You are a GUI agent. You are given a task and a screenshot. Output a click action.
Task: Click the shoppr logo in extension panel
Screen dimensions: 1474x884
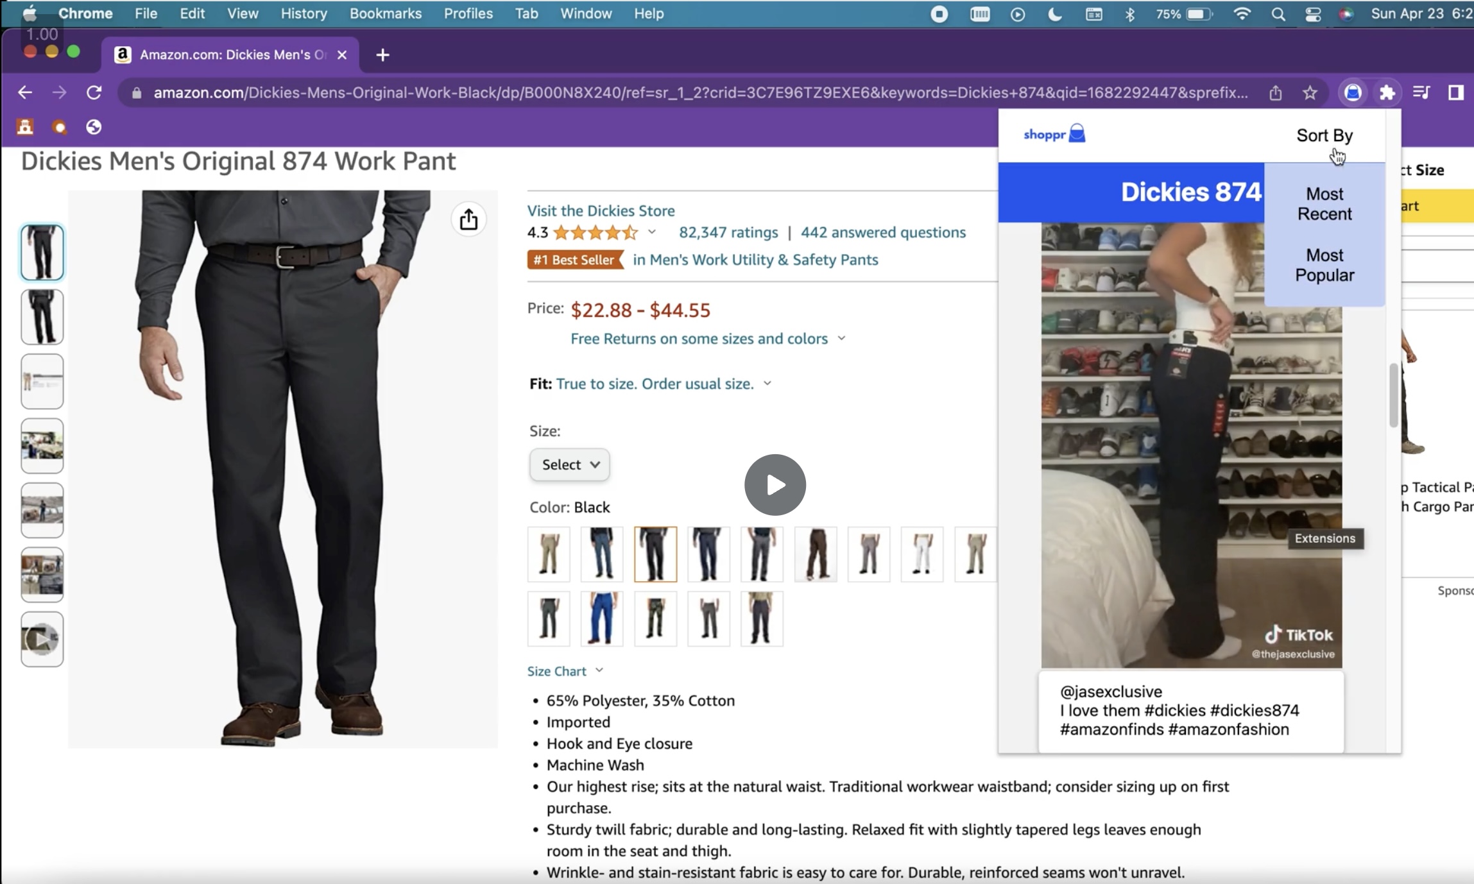tap(1054, 134)
